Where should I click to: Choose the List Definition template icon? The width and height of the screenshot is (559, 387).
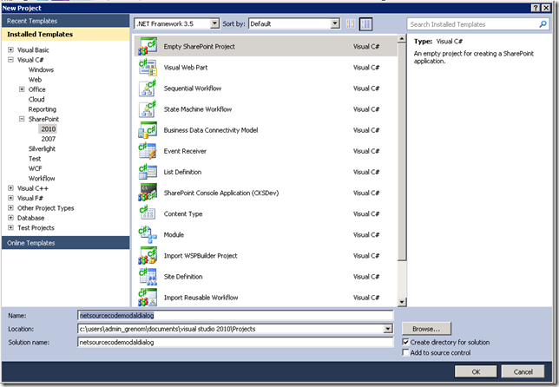tap(148, 172)
